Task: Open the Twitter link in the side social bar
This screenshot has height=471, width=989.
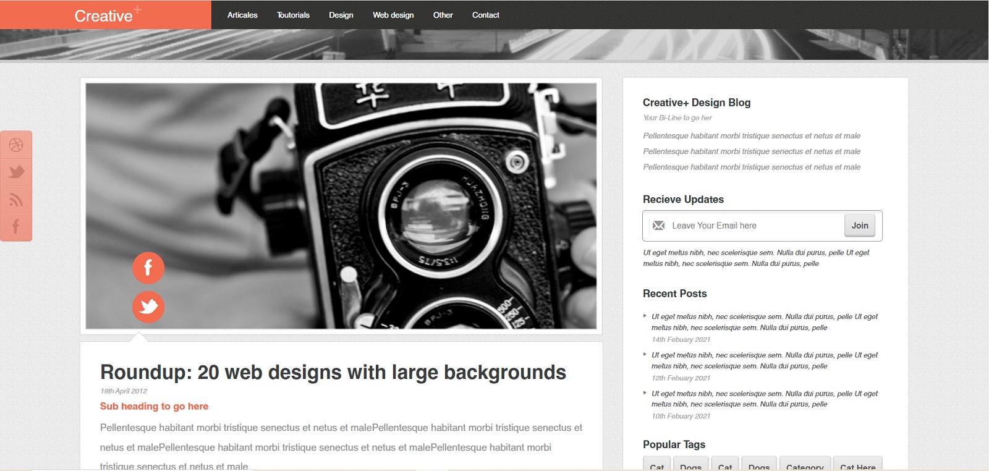Action: 16,172
